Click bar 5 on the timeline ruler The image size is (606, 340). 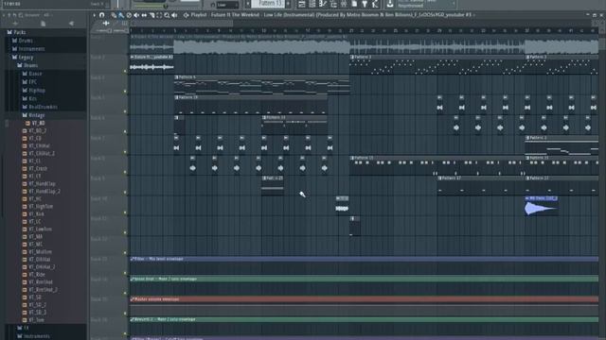[x=174, y=30]
